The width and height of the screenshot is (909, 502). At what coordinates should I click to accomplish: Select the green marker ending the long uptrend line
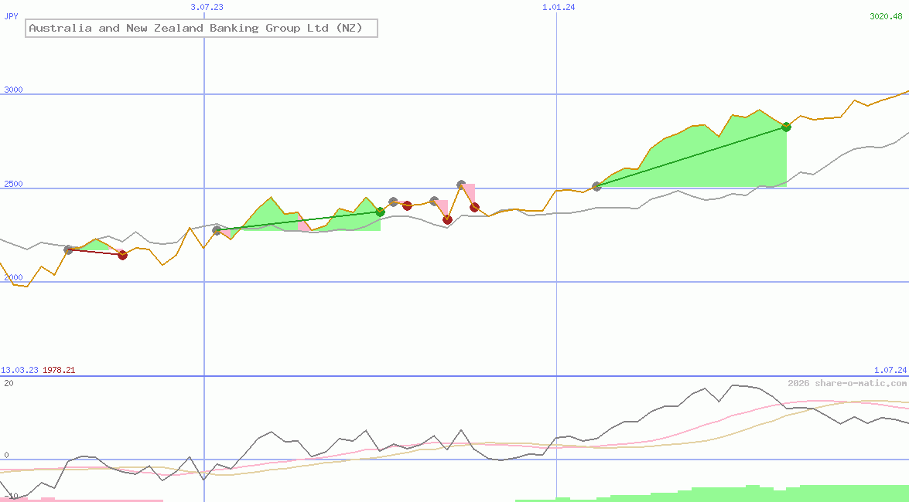pos(786,127)
